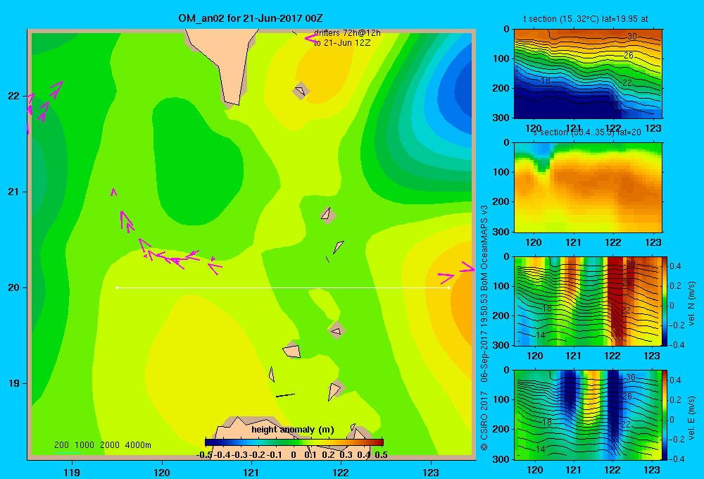Click the 'vel. N (m/s)' vertical axis label
704x479 pixels.
point(691,304)
